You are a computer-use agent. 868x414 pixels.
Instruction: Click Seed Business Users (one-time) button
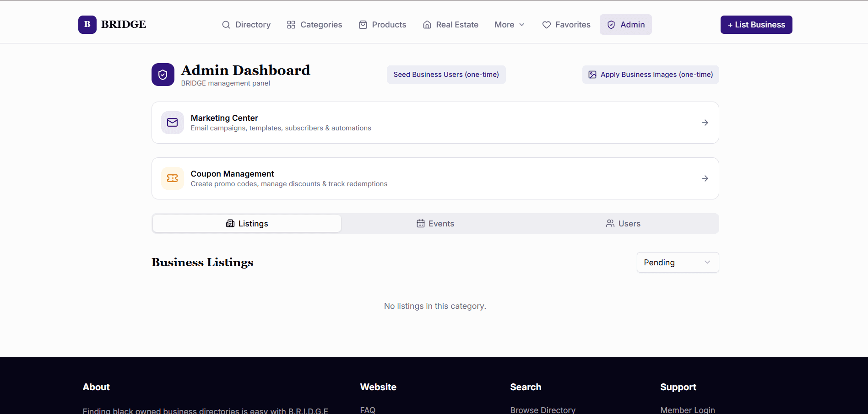[446, 75]
